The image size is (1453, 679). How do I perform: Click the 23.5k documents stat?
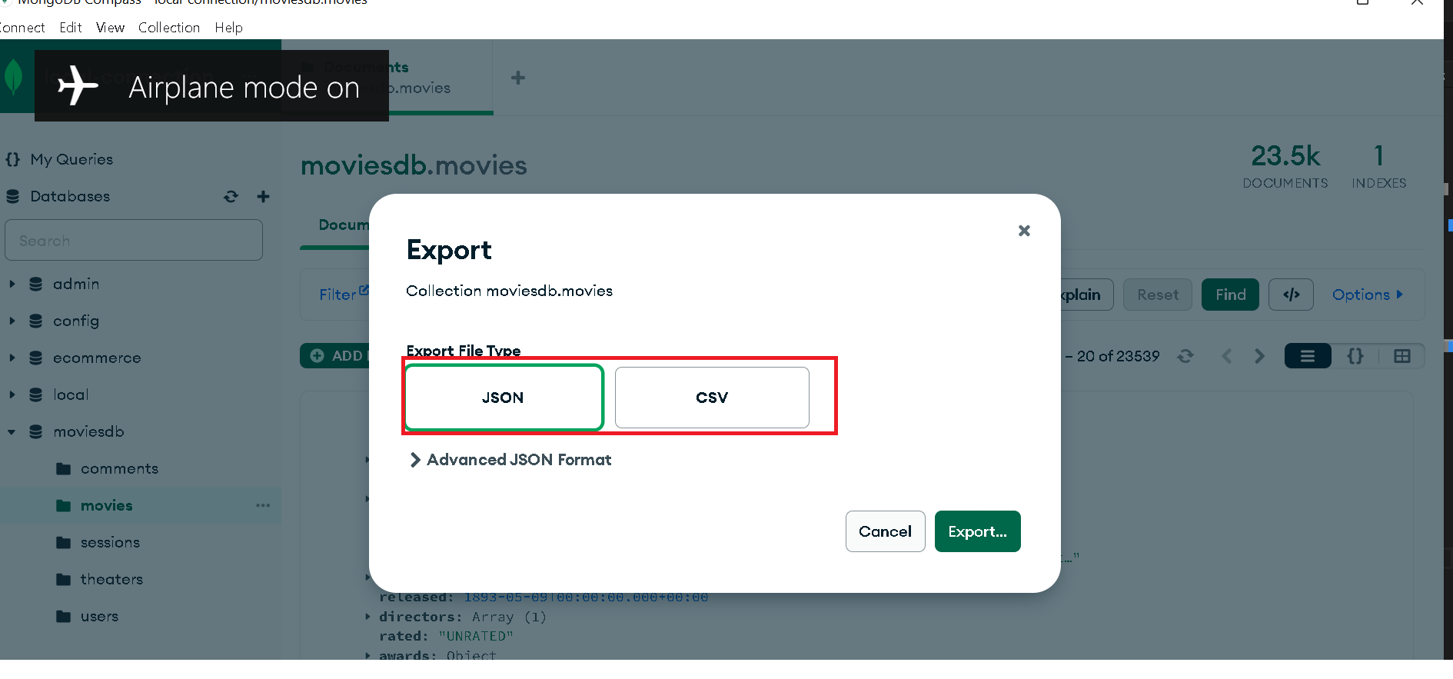[1285, 166]
